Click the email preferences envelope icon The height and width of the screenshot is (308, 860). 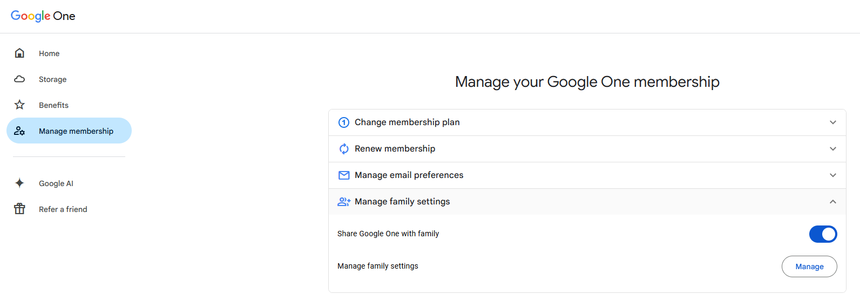pos(344,175)
